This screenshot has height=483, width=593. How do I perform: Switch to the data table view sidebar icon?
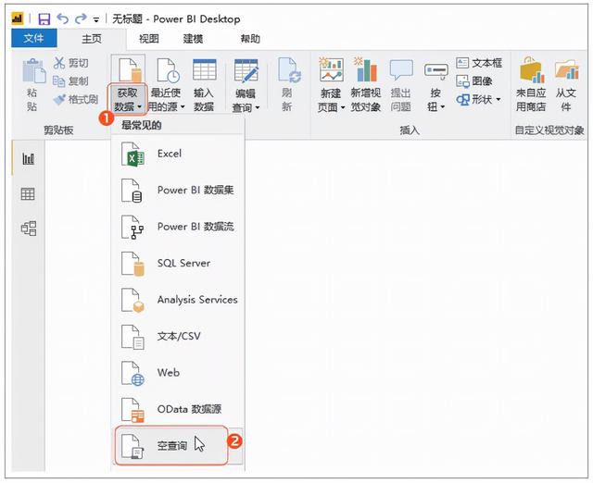tap(28, 194)
